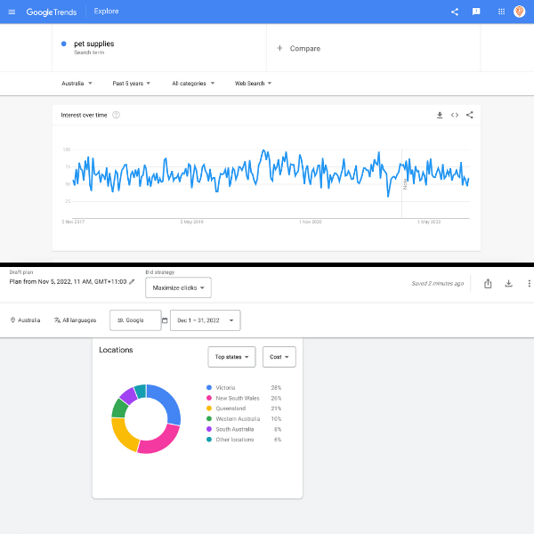Click the Australia location setting in plan
The width and height of the screenshot is (534, 534).
(x=25, y=320)
